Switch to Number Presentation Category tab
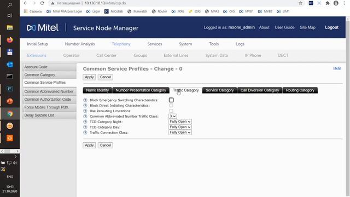 141,90
